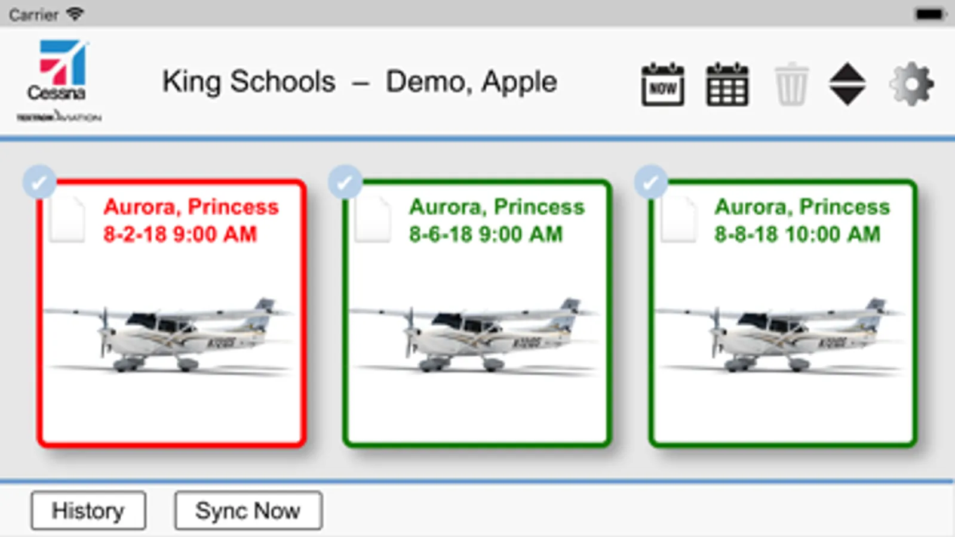
Task: Toggle checkmark on 8-6-18 9:00 AM card
Action: click(345, 182)
